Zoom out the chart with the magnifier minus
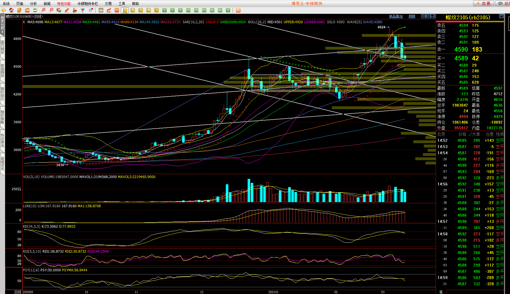The width and height of the screenshot is (510, 294). tap(51, 10)
